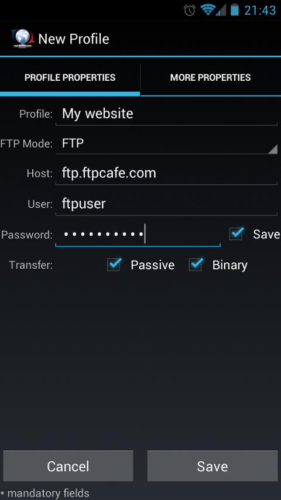
Task: Tap the FtpCafe globe app icon
Action: pyautogui.click(x=22, y=39)
